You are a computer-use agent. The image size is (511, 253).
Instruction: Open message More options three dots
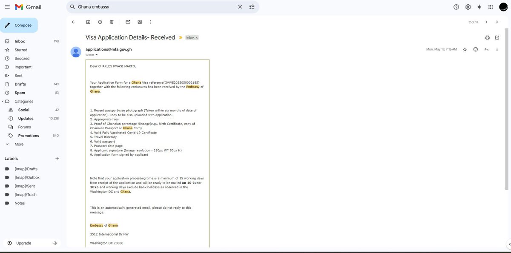tap(497, 49)
